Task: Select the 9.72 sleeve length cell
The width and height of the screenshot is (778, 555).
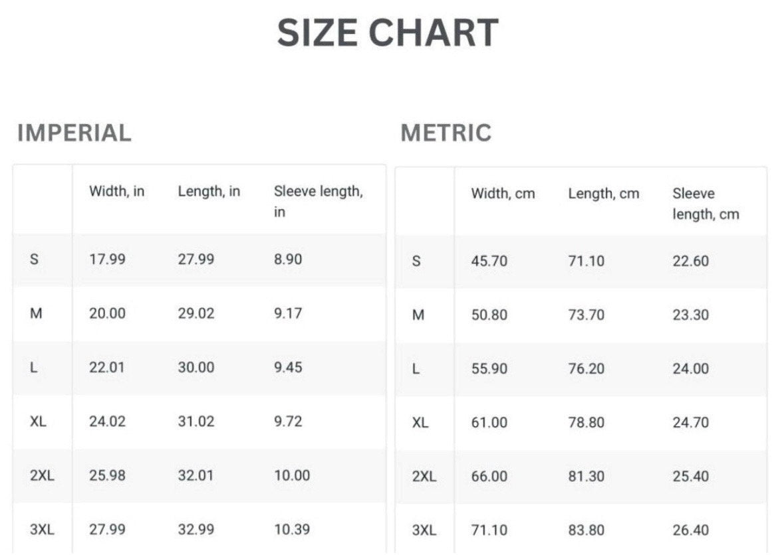Action: [288, 422]
